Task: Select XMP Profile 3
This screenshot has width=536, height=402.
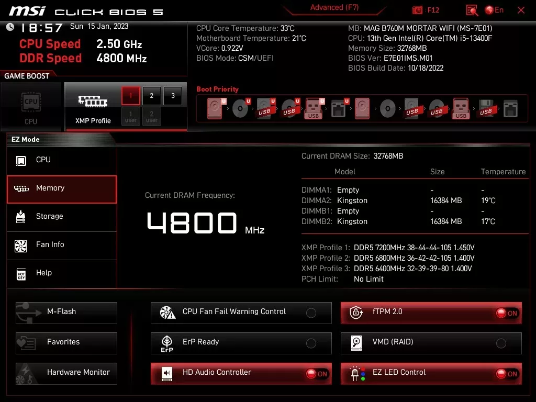Action: 172,96
